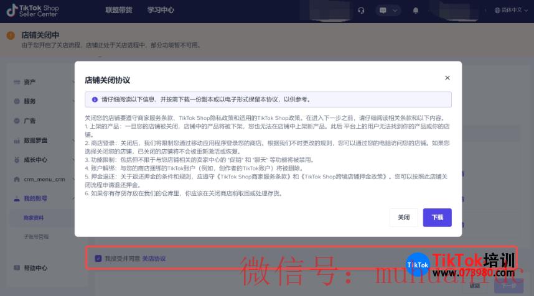Click the info icon in the notice banner
The width and height of the screenshot is (534, 296).
coord(95,99)
